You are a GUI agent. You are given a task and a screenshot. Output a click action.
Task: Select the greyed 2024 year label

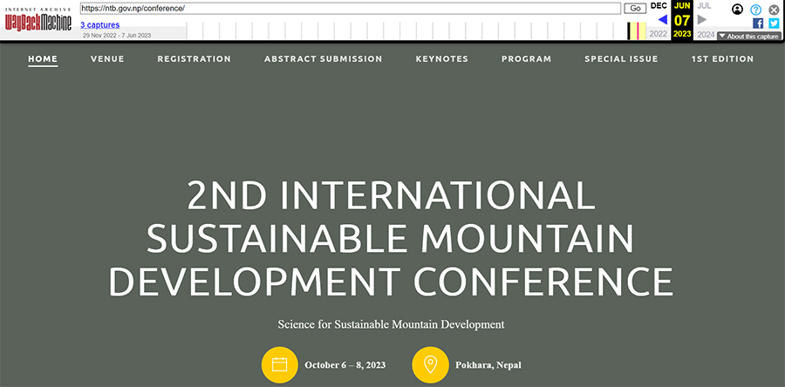click(706, 35)
